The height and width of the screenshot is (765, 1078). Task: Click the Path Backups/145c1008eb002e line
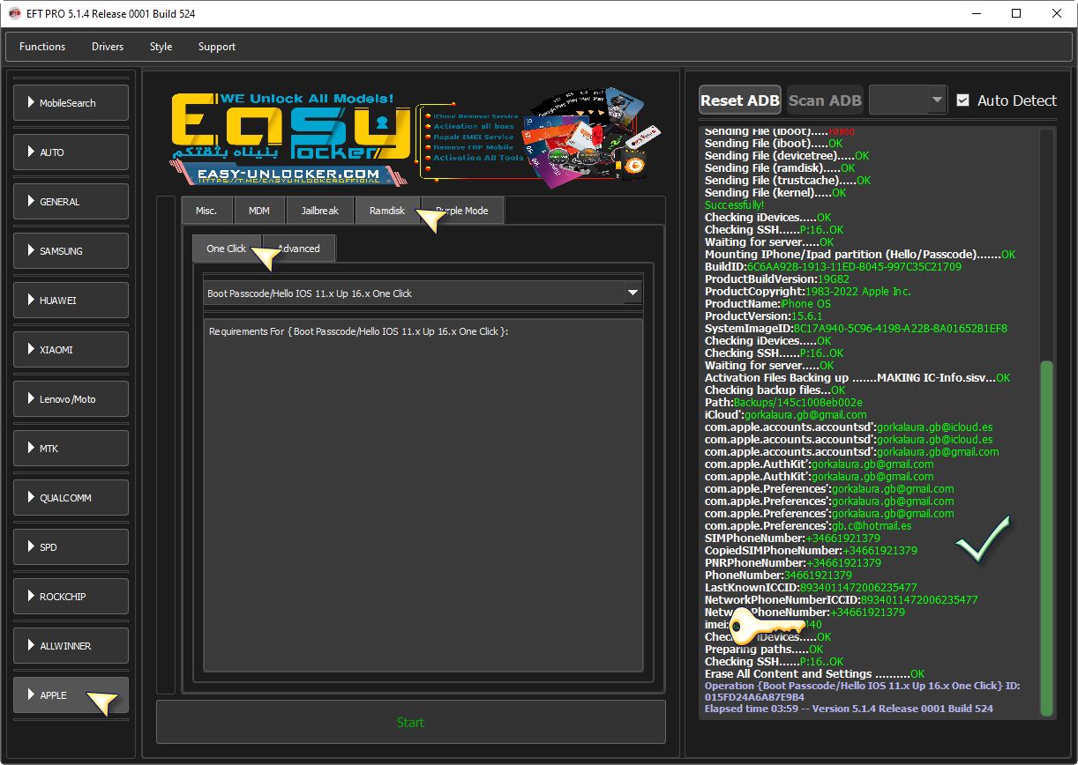pyautogui.click(x=783, y=403)
